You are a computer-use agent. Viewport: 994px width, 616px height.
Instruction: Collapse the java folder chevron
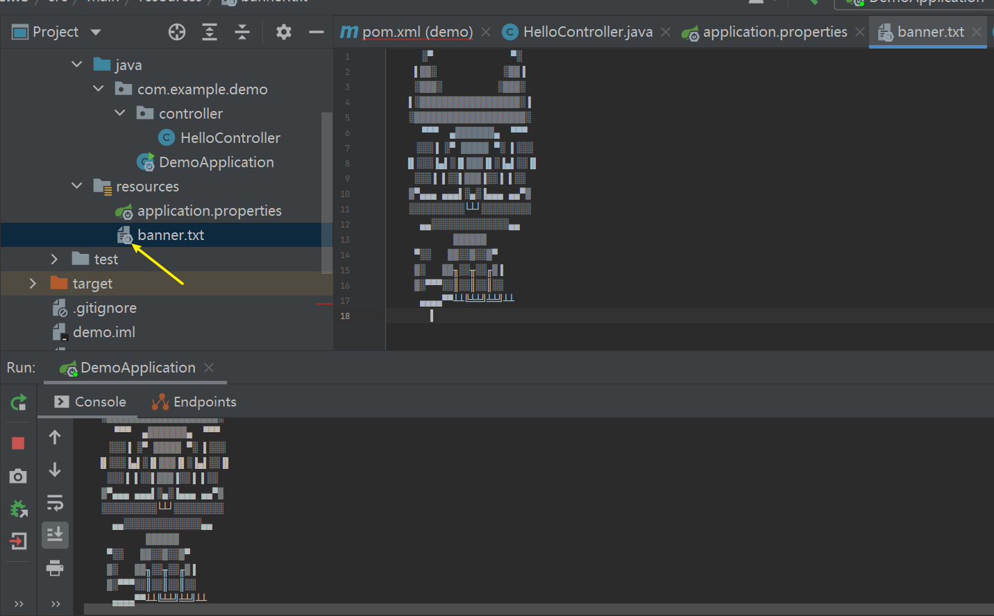pyautogui.click(x=76, y=65)
